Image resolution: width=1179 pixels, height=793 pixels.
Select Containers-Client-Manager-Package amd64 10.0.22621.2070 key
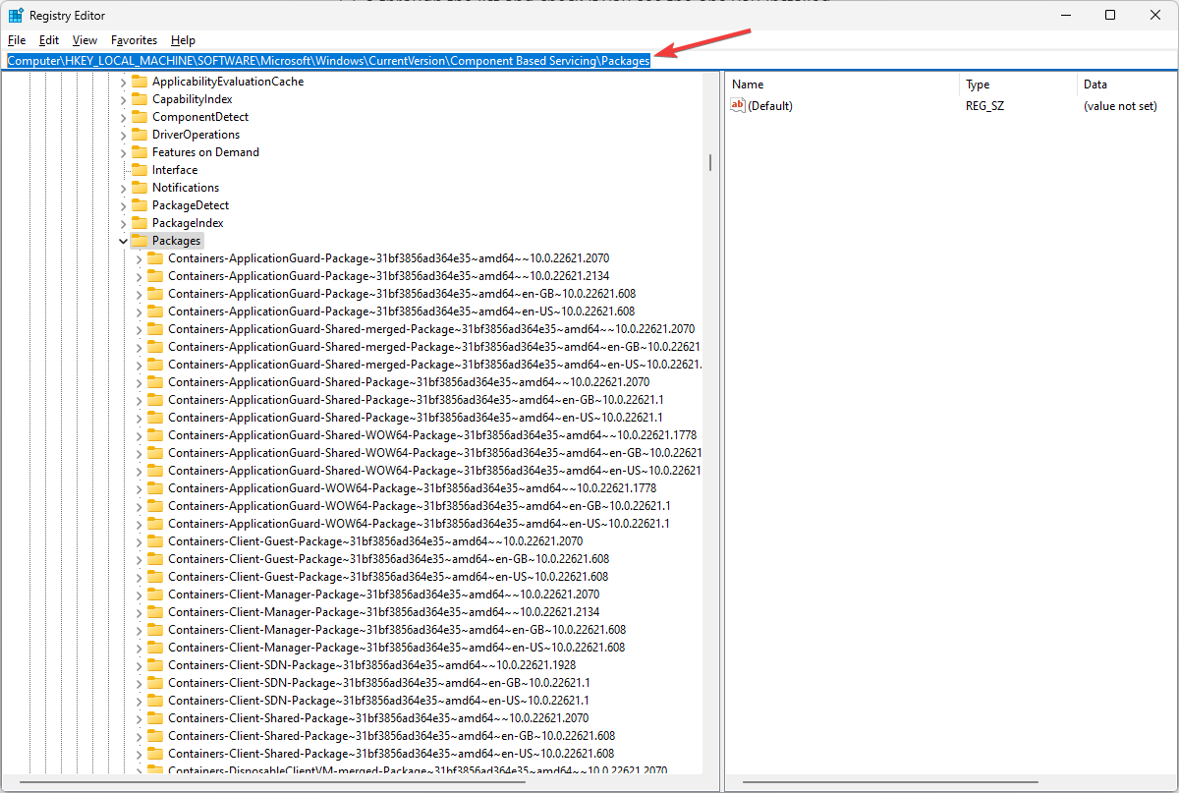click(383, 595)
